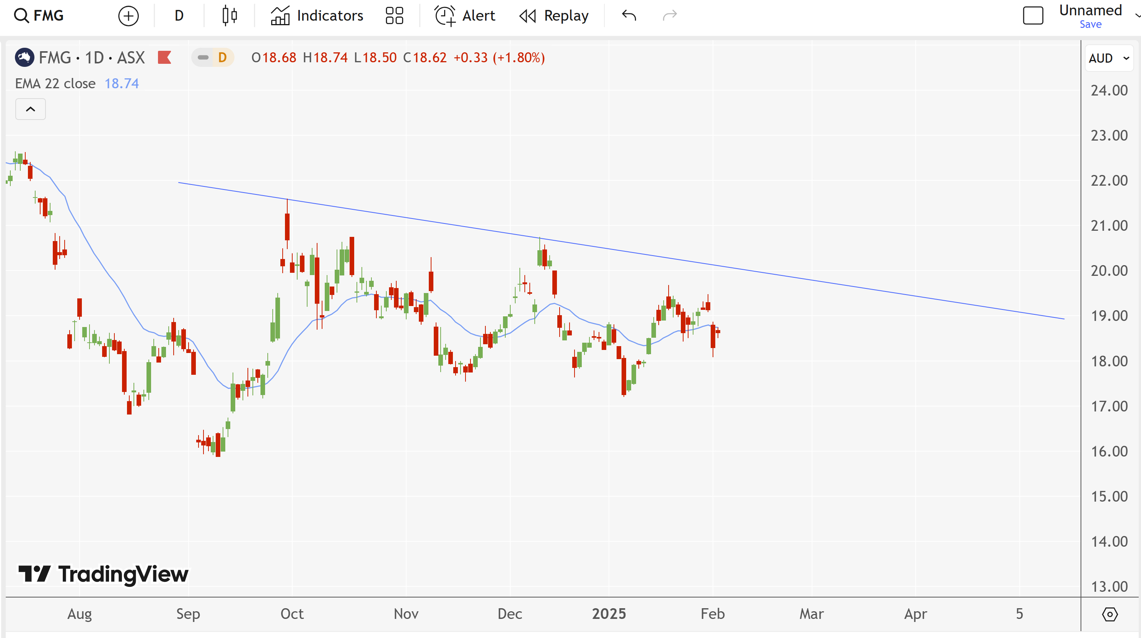This screenshot has width=1141, height=638.
Task: Click the Feb time axis label
Action: 713,614
